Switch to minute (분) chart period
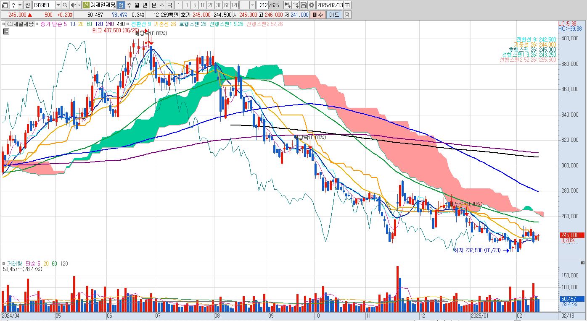The width and height of the screenshot is (587, 321). tap(153, 5)
